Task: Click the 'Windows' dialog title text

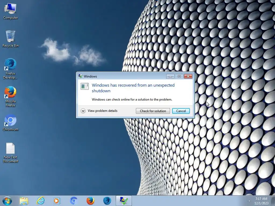Action: (90, 76)
